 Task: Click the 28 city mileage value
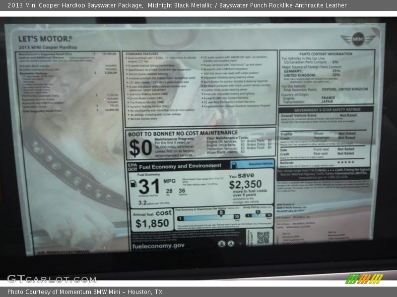[x=169, y=191]
